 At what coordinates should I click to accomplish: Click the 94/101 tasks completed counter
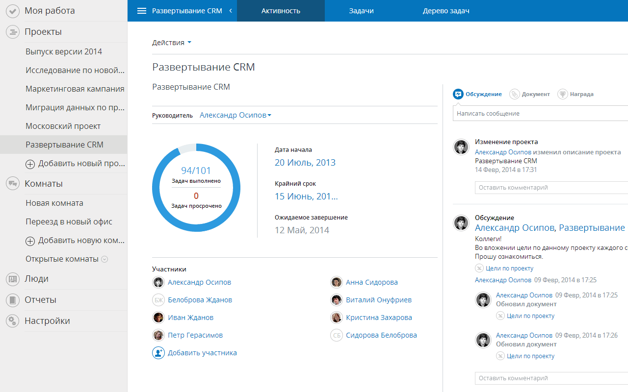[x=196, y=171]
